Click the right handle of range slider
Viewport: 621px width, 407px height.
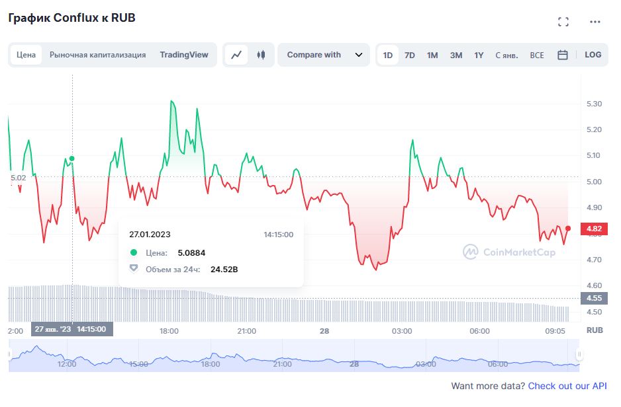point(579,355)
